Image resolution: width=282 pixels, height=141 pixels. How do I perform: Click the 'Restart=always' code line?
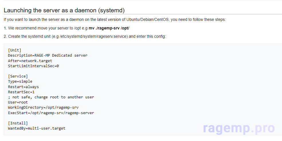(x=23, y=87)
